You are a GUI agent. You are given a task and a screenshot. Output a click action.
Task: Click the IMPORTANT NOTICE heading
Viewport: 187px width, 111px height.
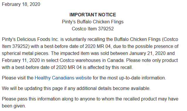(93, 15)
